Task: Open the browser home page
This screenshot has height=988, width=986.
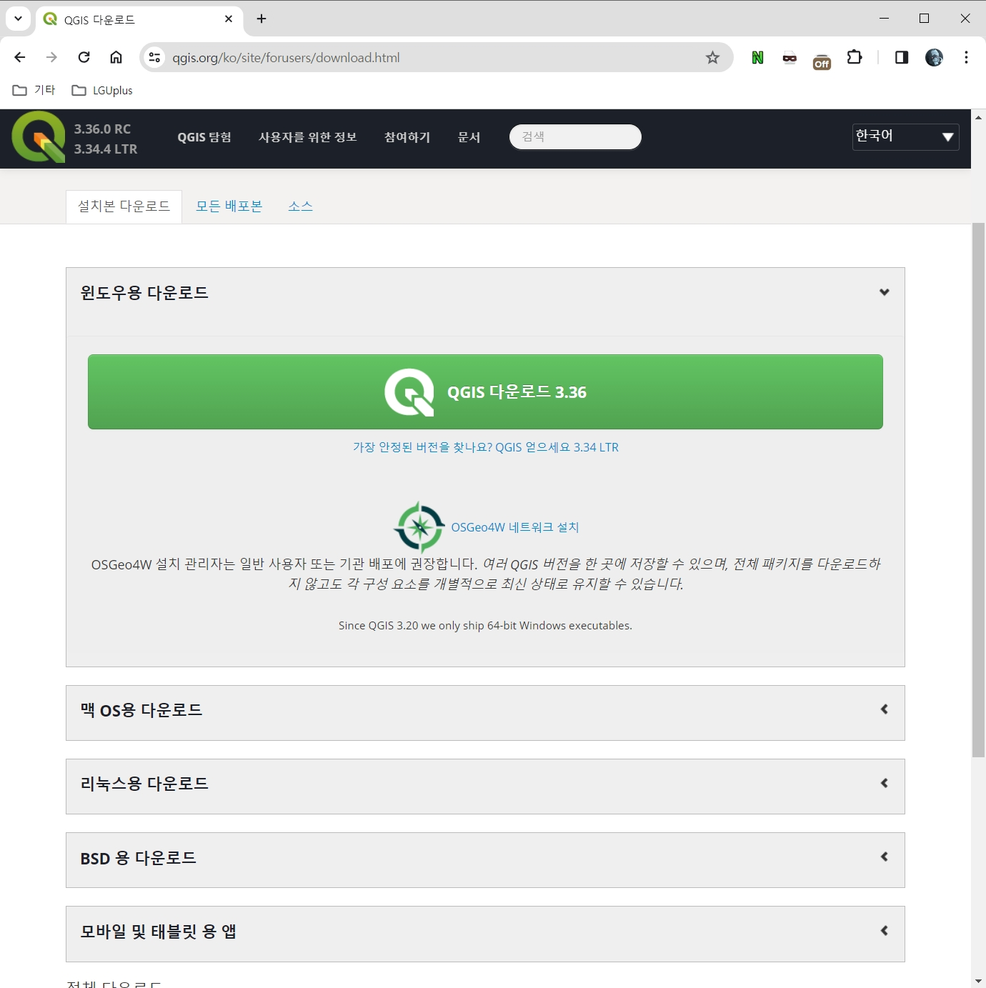Action: [x=116, y=57]
